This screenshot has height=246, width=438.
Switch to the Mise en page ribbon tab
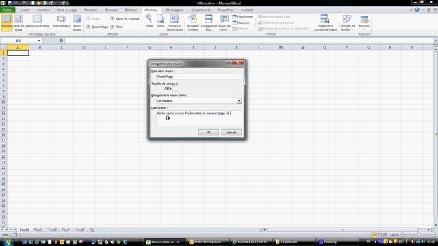point(67,10)
